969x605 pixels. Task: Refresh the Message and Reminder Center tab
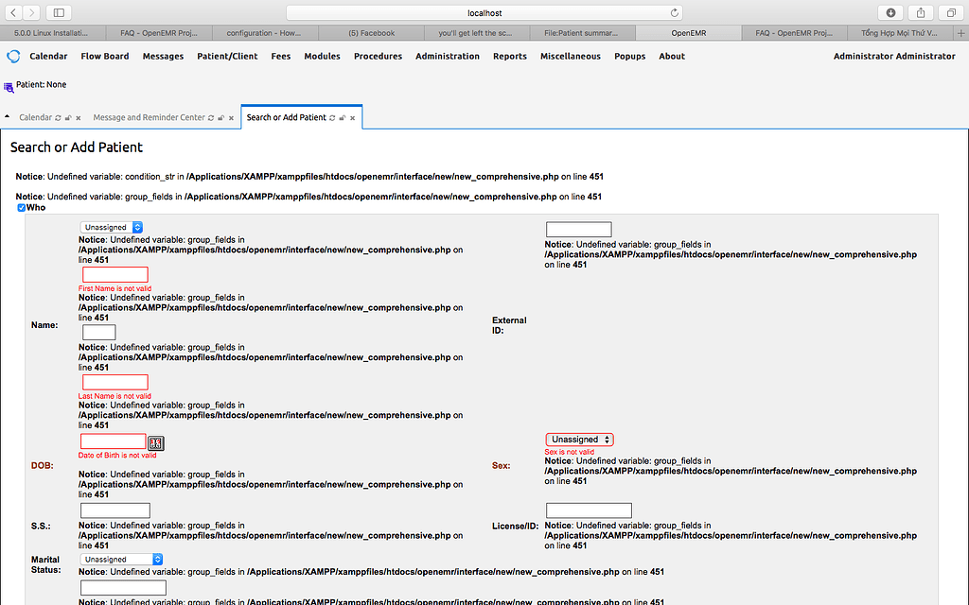pyautogui.click(x=211, y=116)
